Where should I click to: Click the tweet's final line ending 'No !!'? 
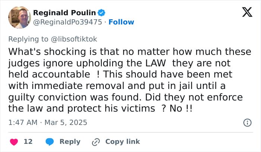100,109
